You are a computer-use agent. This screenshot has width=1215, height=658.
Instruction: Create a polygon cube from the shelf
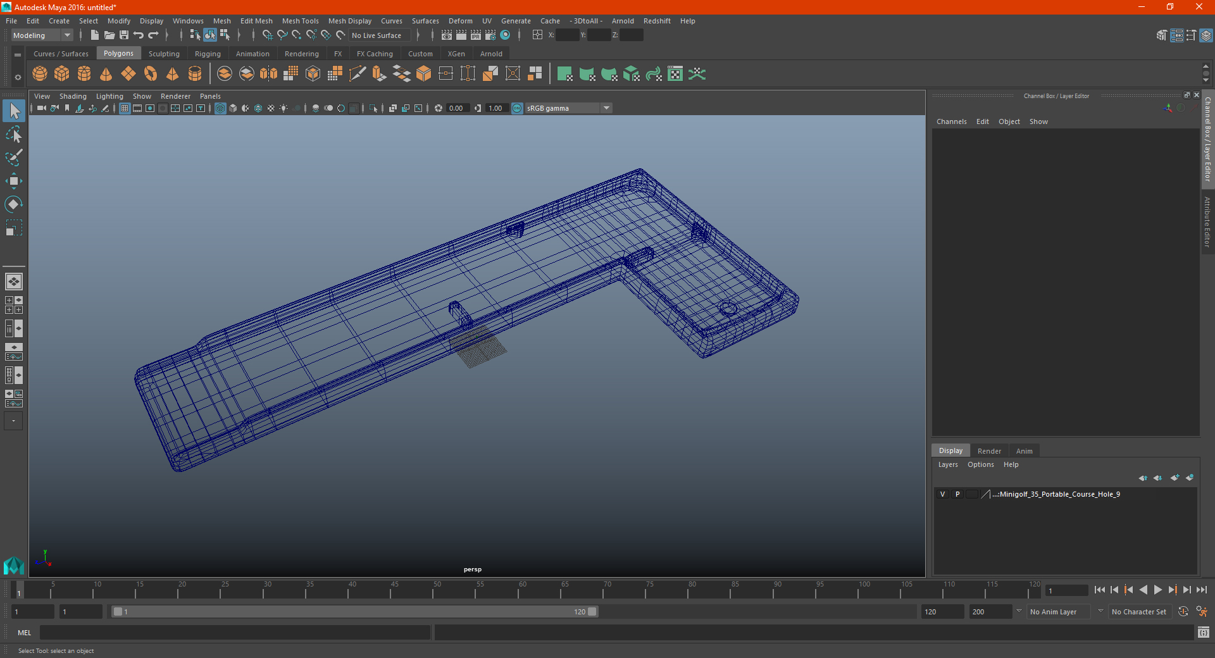click(62, 74)
